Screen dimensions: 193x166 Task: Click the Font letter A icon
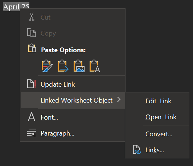(x=32, y=117)
